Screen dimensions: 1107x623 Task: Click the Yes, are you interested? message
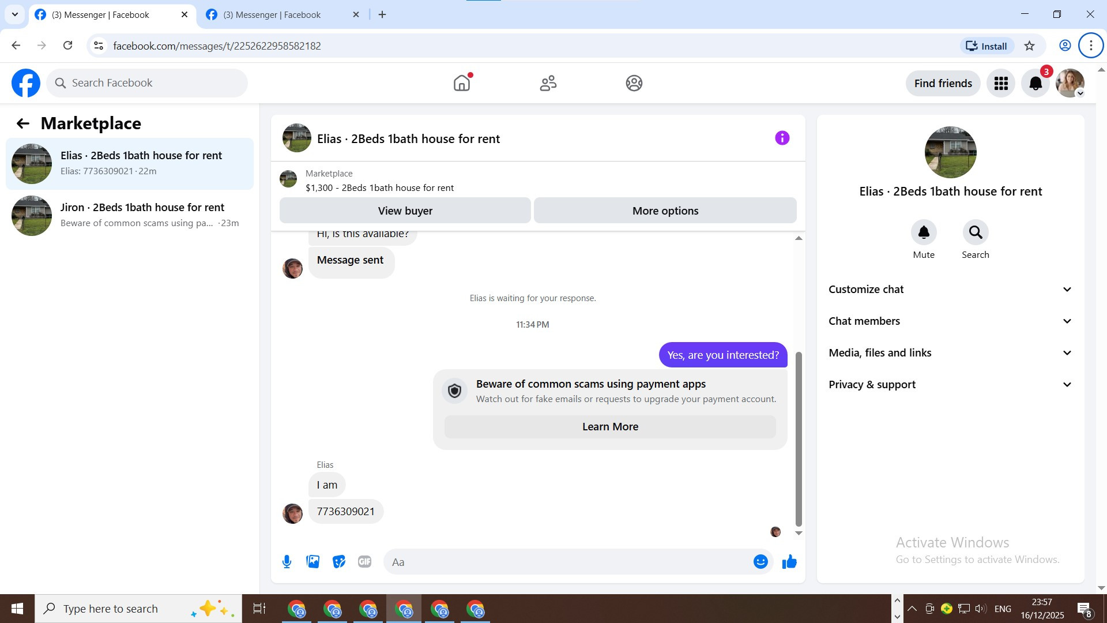723,355
